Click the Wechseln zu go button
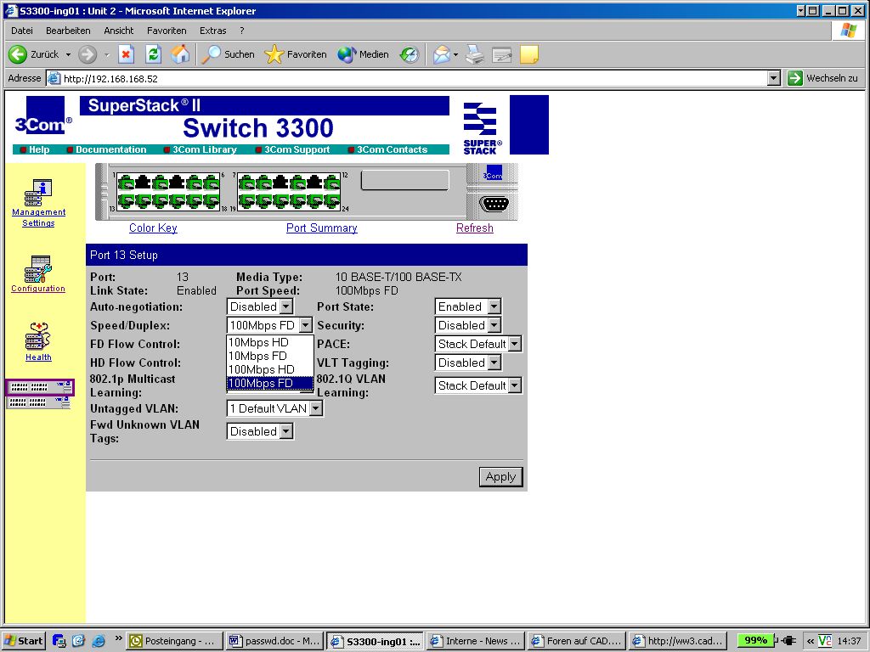 823,78
